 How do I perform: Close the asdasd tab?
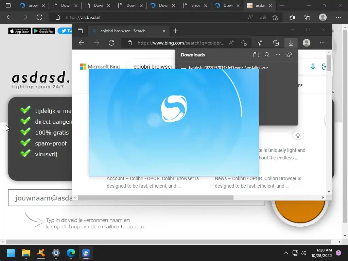270,5
